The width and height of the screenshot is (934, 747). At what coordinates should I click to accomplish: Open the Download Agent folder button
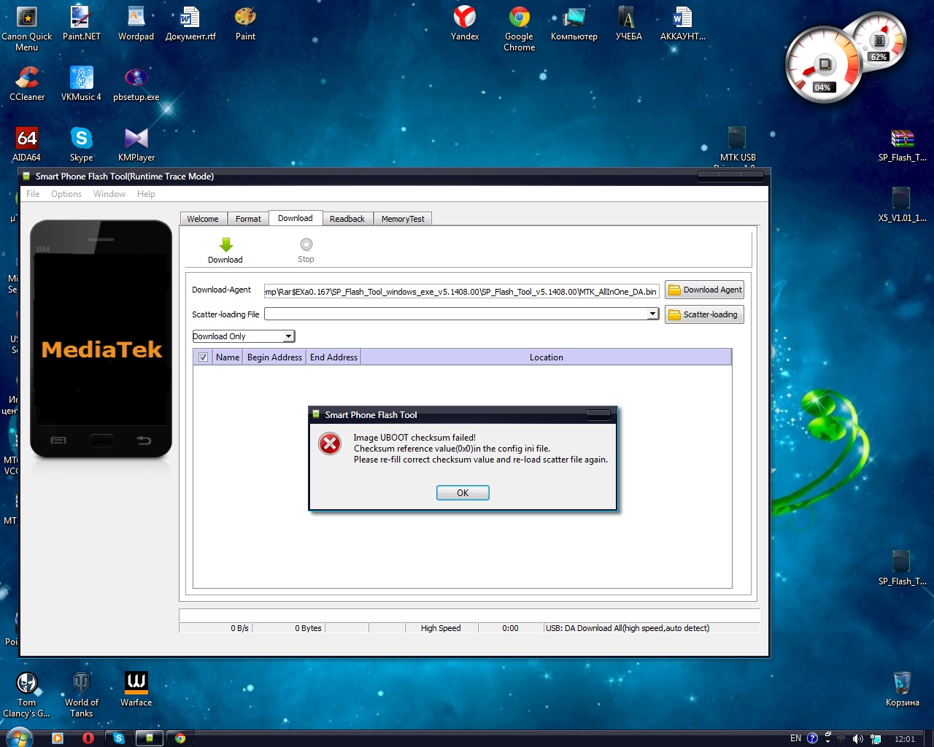(704, 290)
